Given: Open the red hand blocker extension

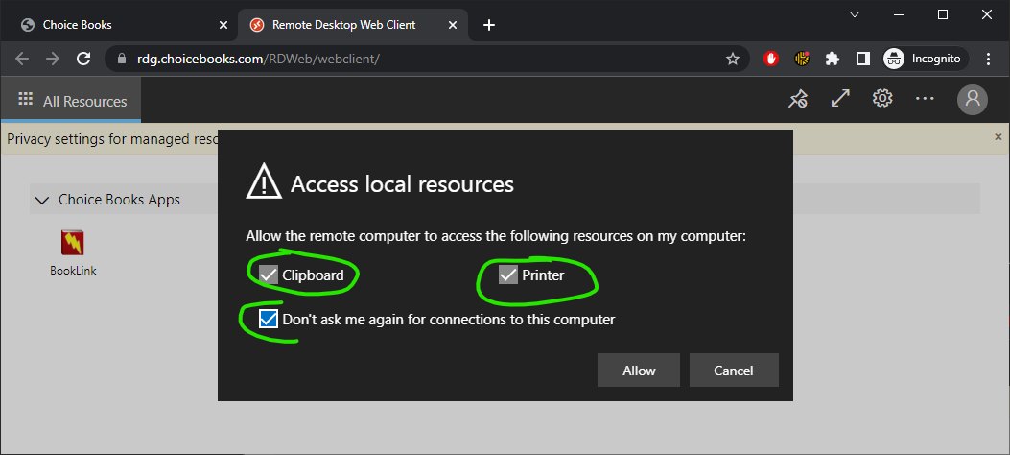Looking at the screenshot, I should coord(771,59).
